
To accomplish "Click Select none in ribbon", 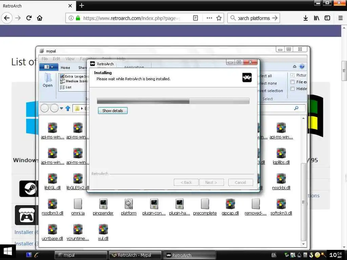I will pyautogui.click(x=268, y=83).
